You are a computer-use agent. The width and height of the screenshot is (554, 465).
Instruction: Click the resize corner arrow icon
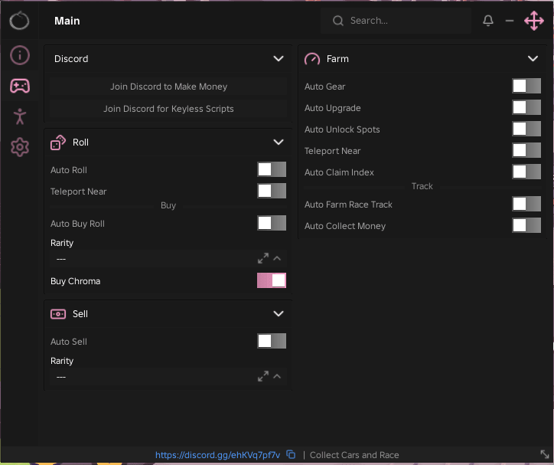pos(545,454)
